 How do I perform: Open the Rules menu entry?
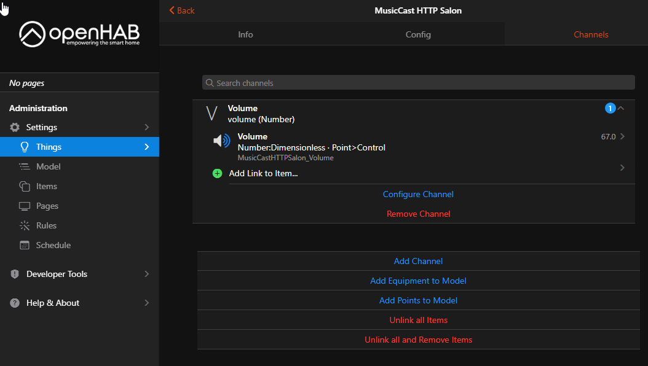pos(79,226)
